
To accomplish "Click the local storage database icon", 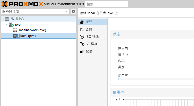I will 15,36.
